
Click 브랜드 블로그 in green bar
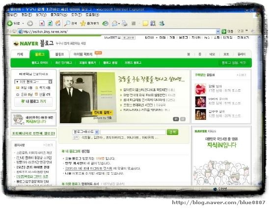133,63
